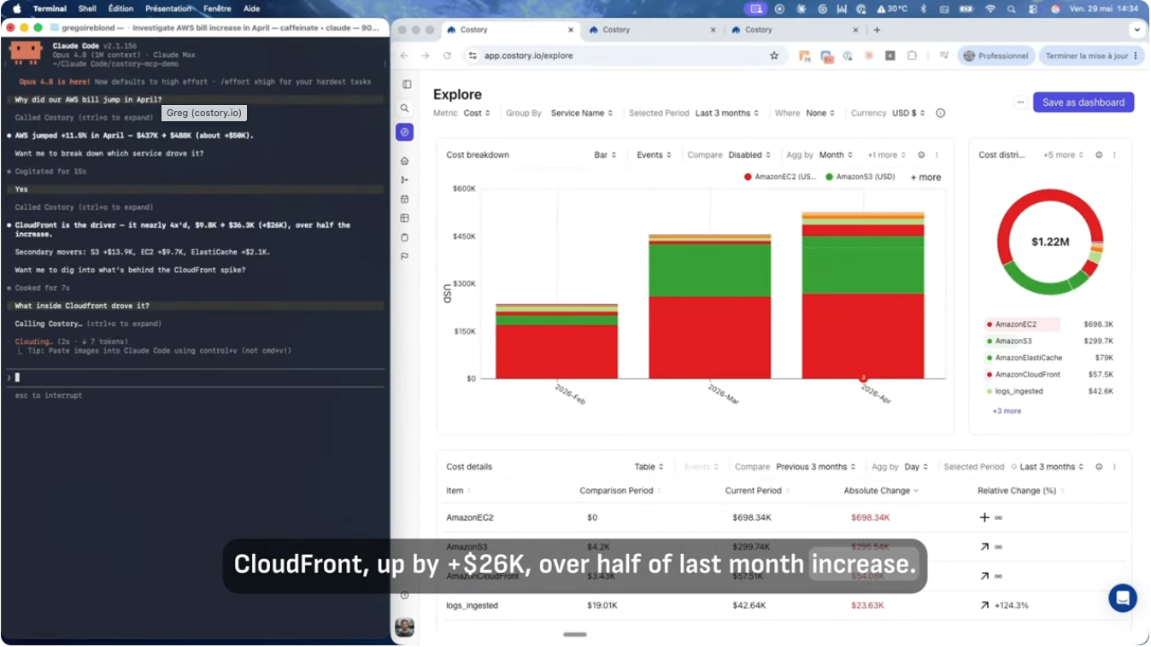Switch to the third Costory browser tab
1151x647 pixels.
click(793, 30)
